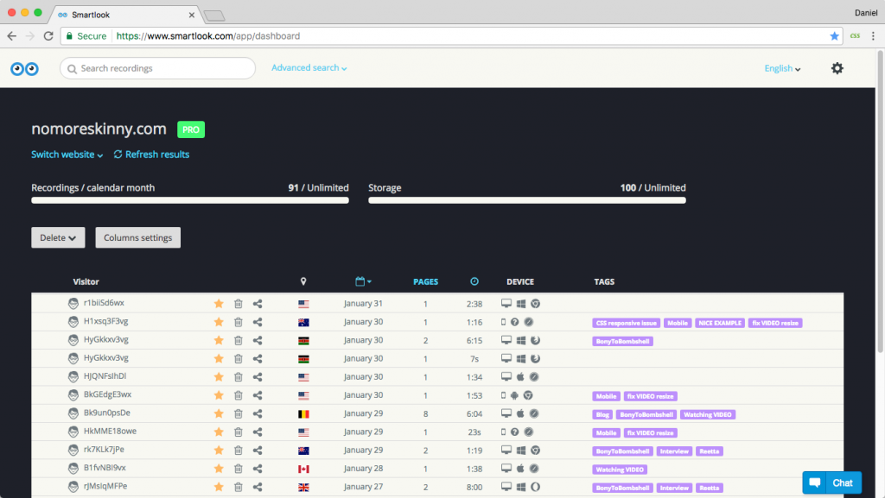885x498 pixels.
Task: Share the Bk9un0psDe recording
Action: (x=258, y=413)
